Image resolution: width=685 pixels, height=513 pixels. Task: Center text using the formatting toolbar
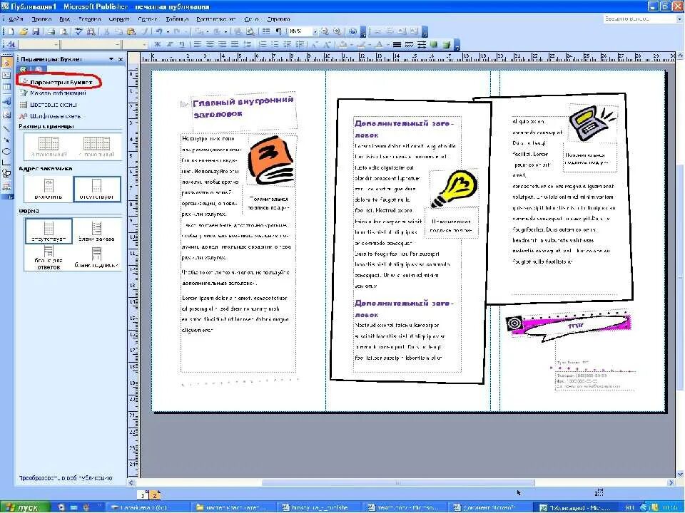(210, 44)
